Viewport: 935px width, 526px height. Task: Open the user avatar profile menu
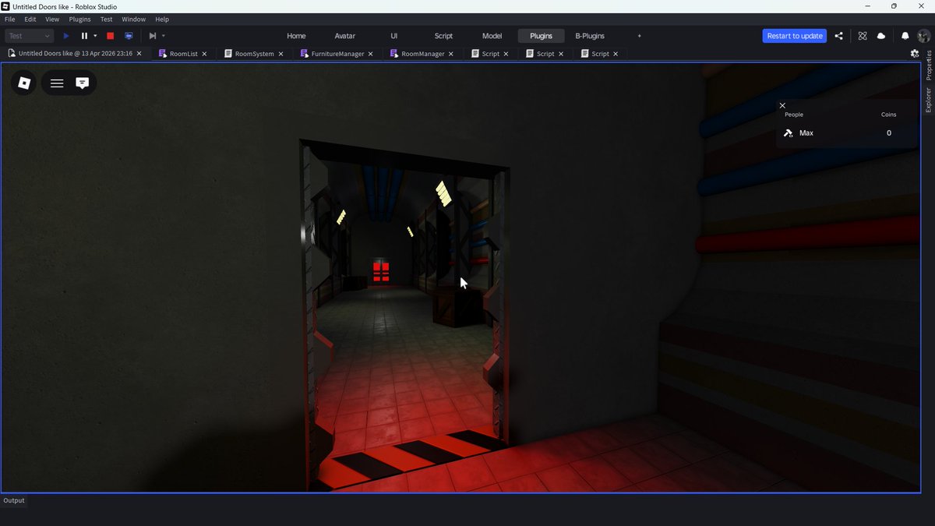point(923,36)
